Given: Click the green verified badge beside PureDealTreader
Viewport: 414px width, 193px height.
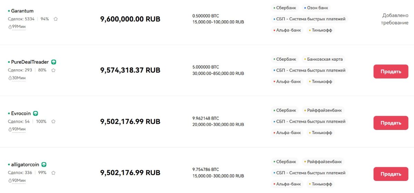Looking at the screenshot, I should pyautogui.click(x=54, y=62).
